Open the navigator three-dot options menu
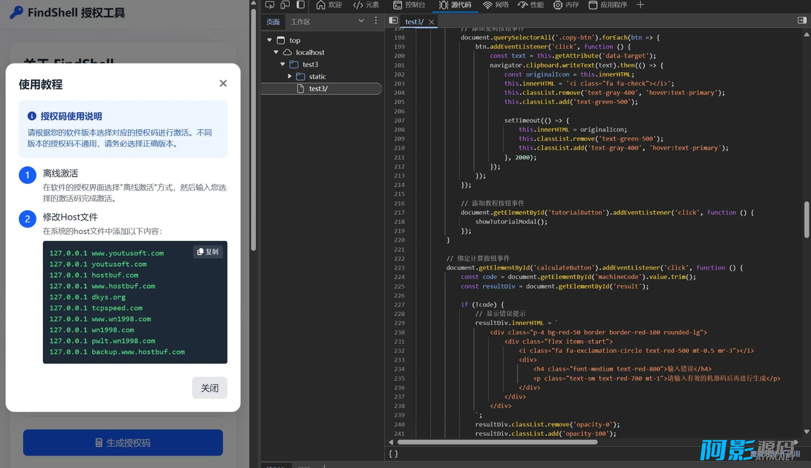 pos(376,21)
